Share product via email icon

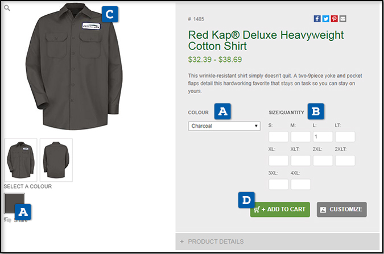pos(343,19)
